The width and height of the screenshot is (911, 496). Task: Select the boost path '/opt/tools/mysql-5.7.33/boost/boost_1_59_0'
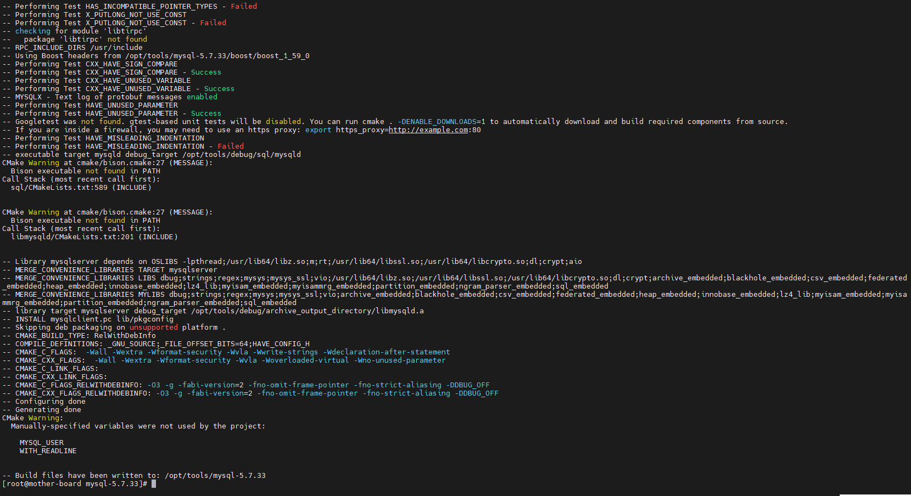coord(217,56)
